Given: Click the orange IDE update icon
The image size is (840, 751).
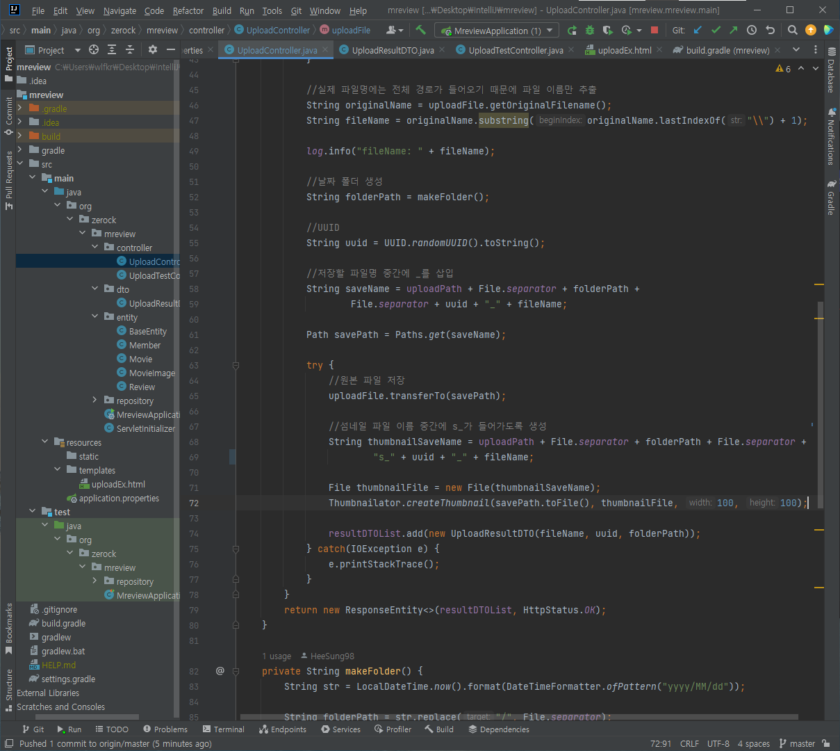Looking at the screenshot, I should point(811,30).
